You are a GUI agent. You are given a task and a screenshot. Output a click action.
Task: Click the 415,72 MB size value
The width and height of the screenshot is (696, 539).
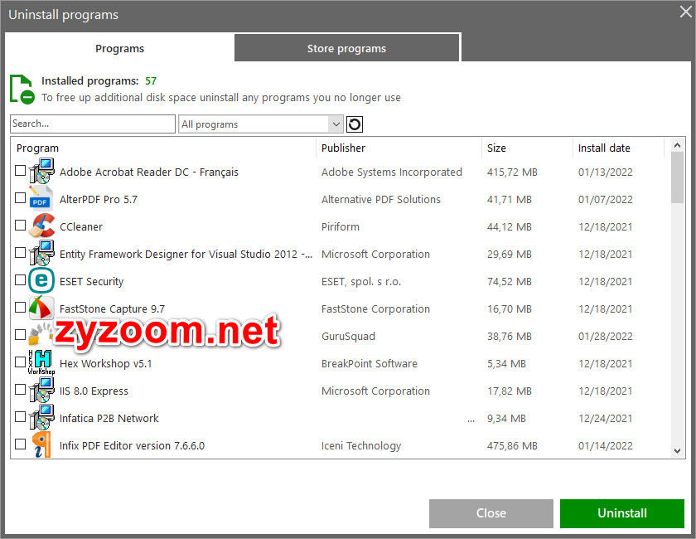512,172
